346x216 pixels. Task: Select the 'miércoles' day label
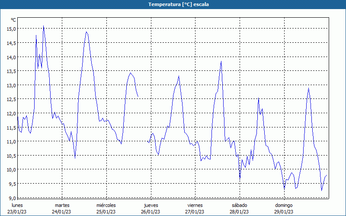coord(106,205)
